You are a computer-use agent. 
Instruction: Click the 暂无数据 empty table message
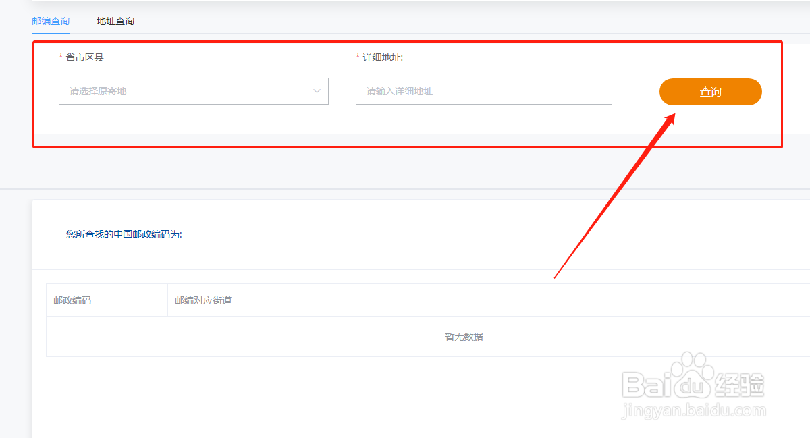464,337
